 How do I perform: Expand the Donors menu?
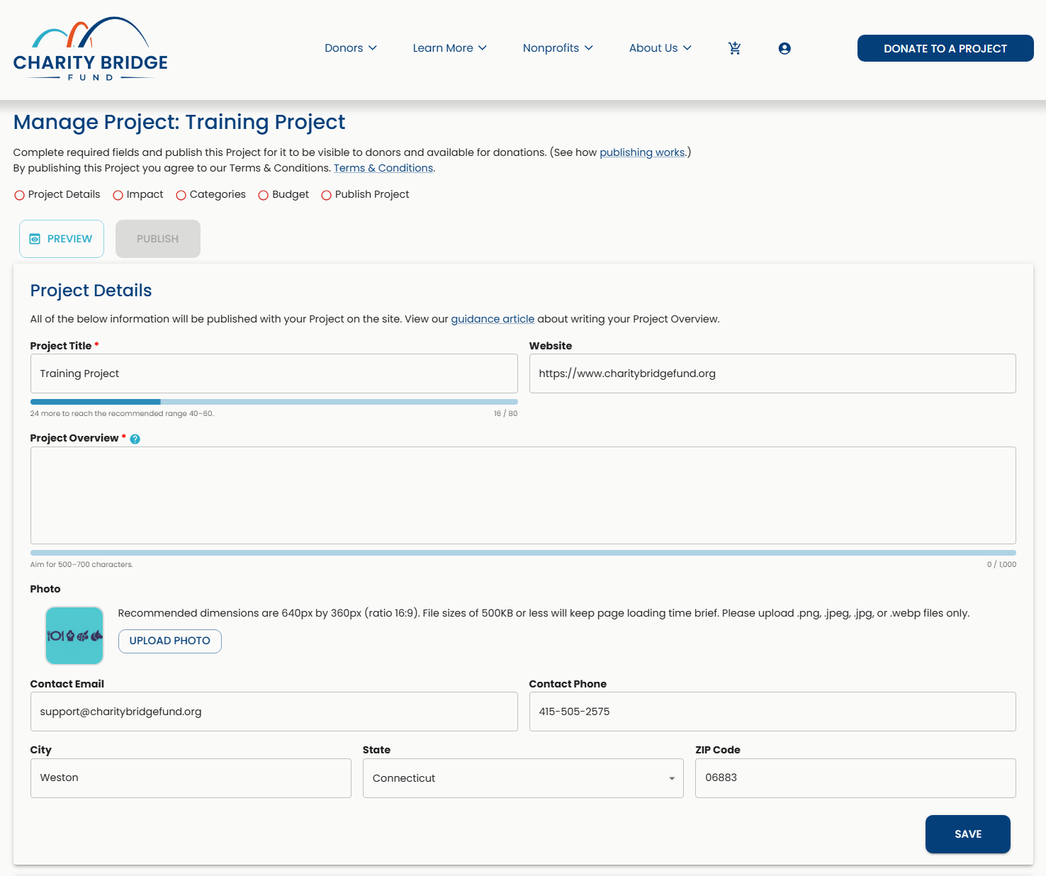tap(351, 48)
